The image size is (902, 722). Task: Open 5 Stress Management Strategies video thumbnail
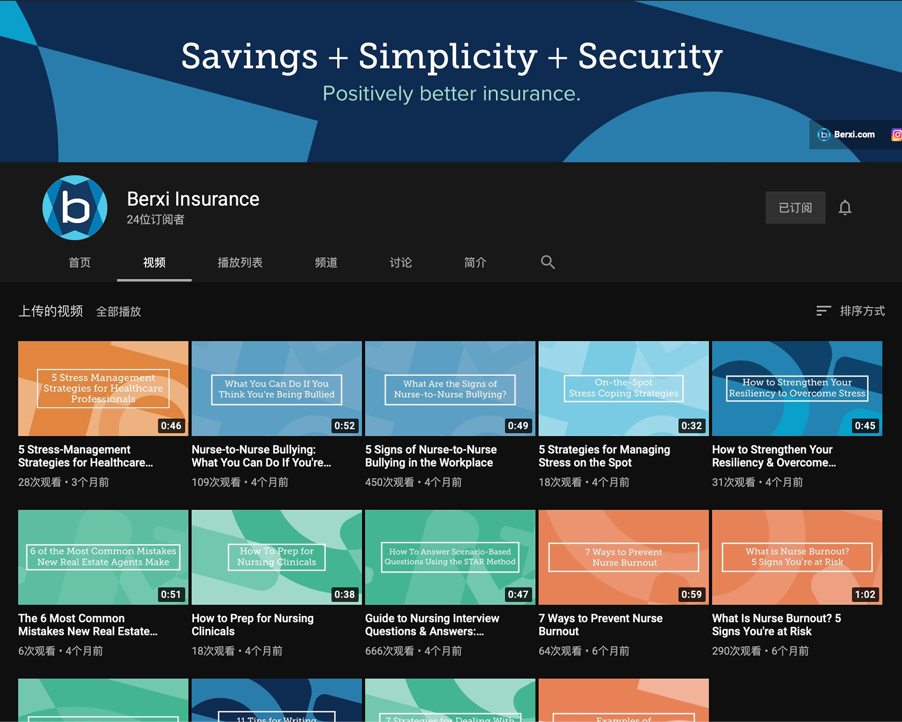point(103,388)
